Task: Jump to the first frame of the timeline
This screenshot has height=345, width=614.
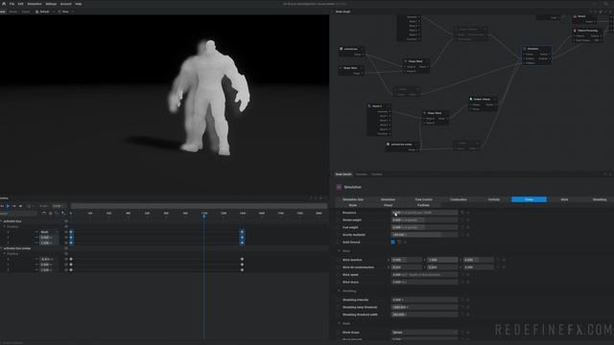Action: (2, 206)
